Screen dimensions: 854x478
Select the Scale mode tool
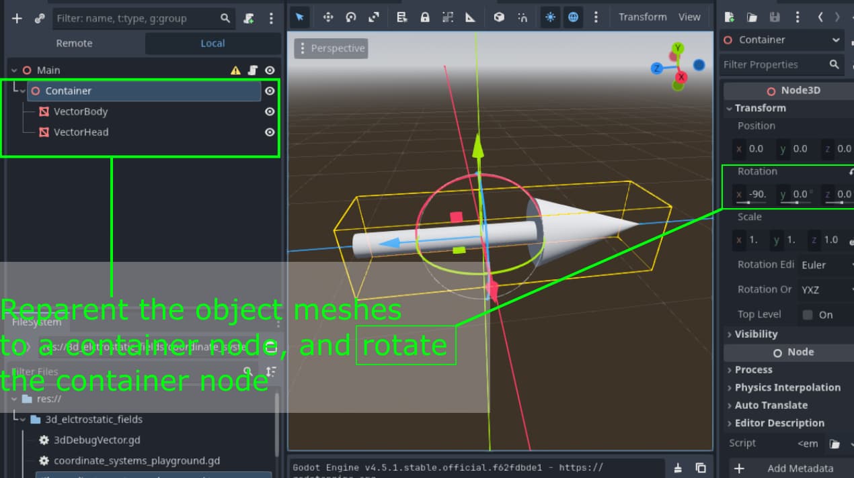(x=373, y=17)
